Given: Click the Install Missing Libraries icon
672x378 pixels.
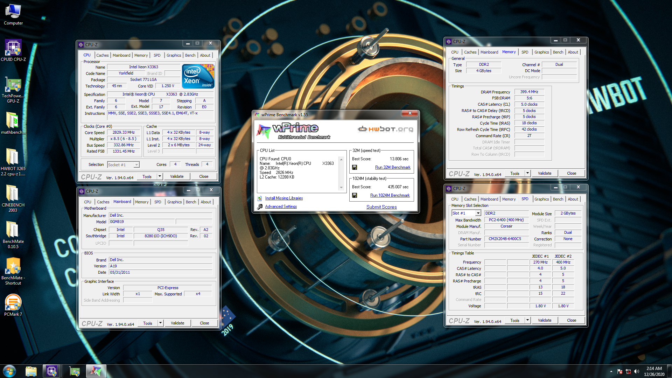Looking at the screenshot, I should [x=260, y=198].
